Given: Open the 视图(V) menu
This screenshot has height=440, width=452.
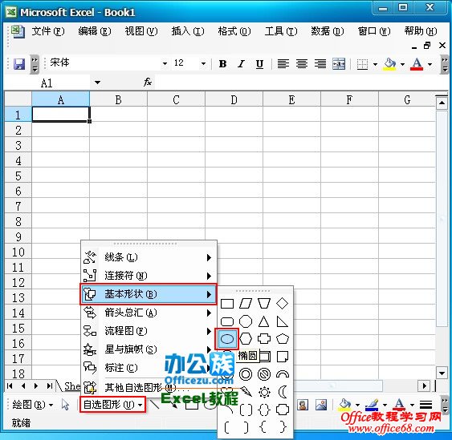Looking at the screenshot, I should tap(141, 30).
